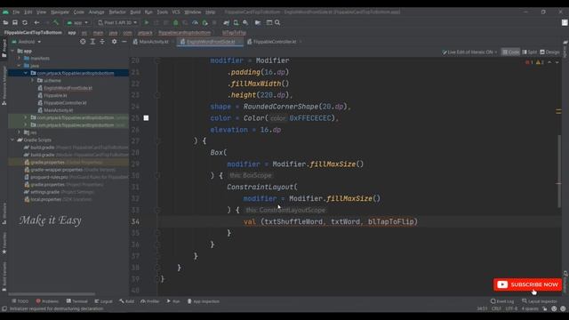Click the Back navigation arrow icon

click(36, 22)
